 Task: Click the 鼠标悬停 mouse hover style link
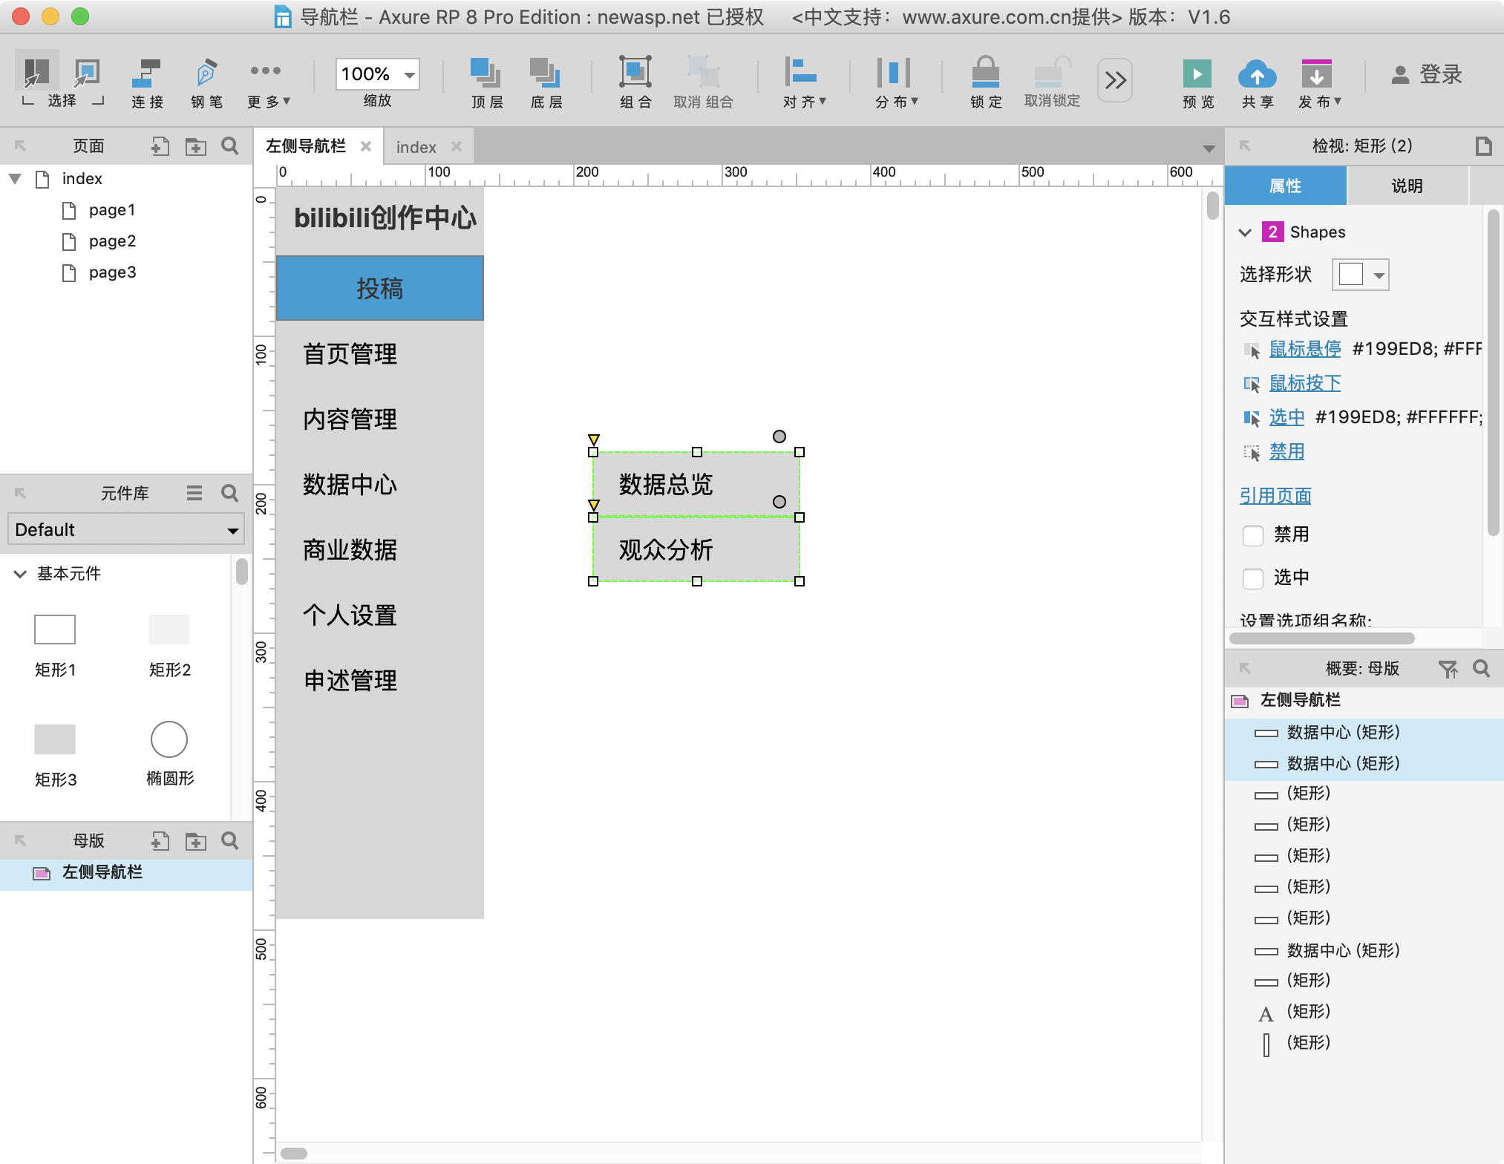1304,348
